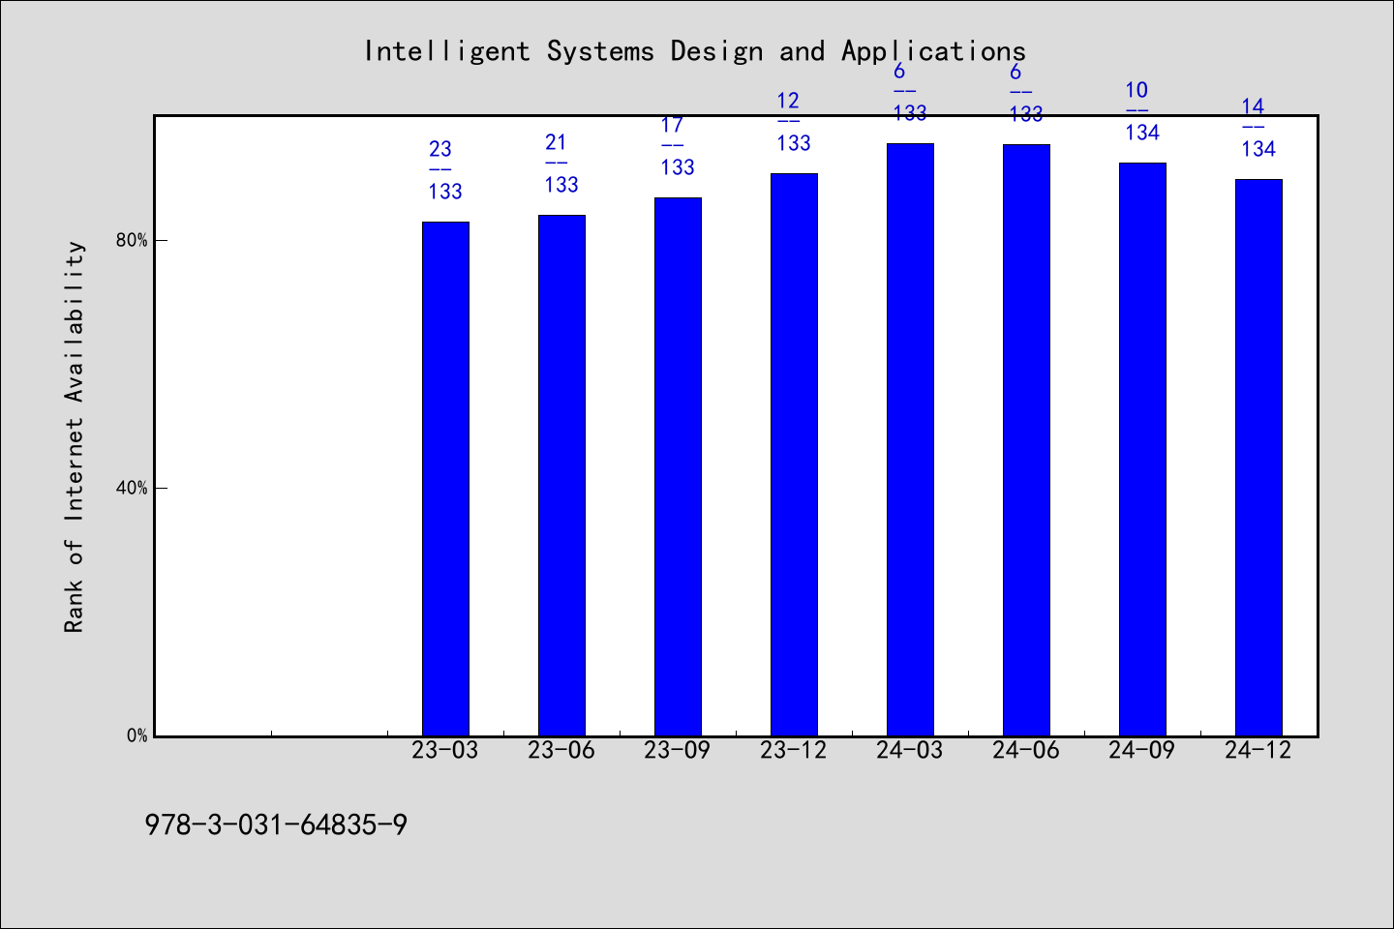Screen dimensions: 1394x929
Task: Click the bar for 24-09
Action: coord(1142,449)
